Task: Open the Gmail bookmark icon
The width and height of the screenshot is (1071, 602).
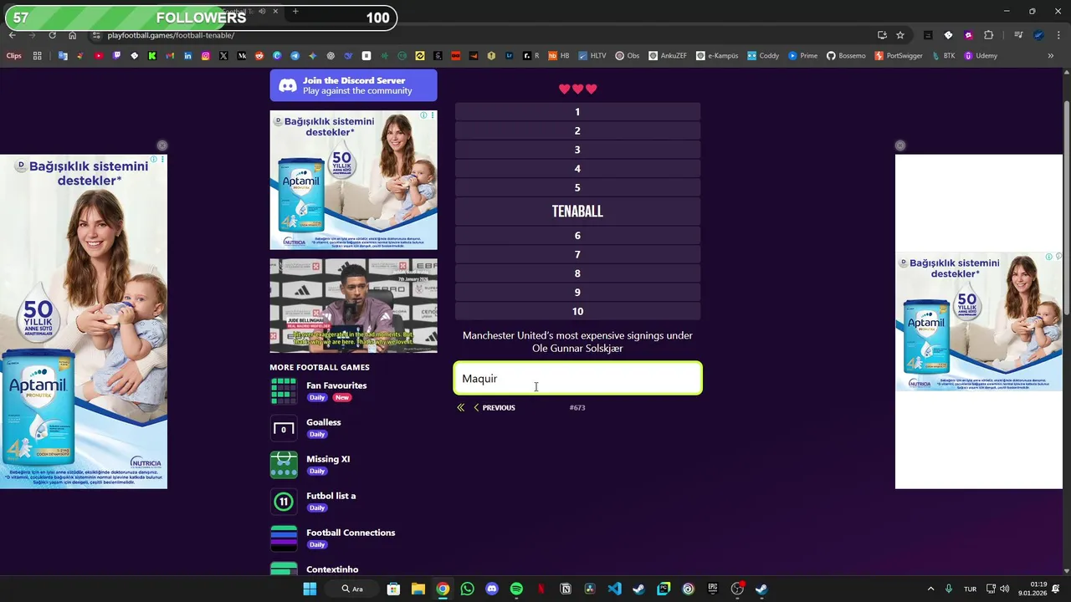Action: 170,56
